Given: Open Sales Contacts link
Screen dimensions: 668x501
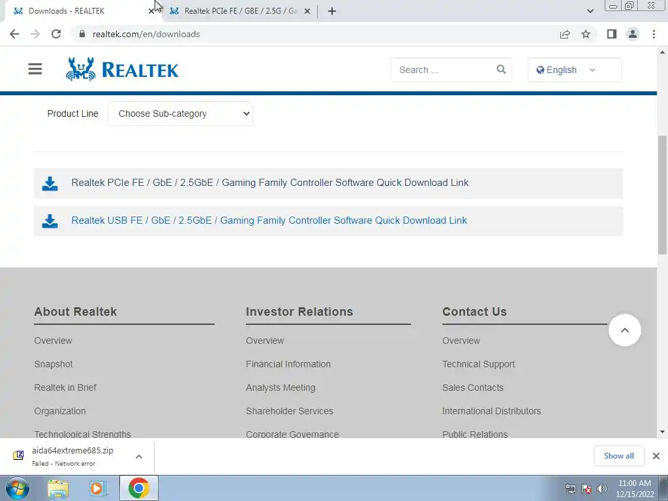Looking at the screenshot, I should pyautogui.click(x=473, y=387).
